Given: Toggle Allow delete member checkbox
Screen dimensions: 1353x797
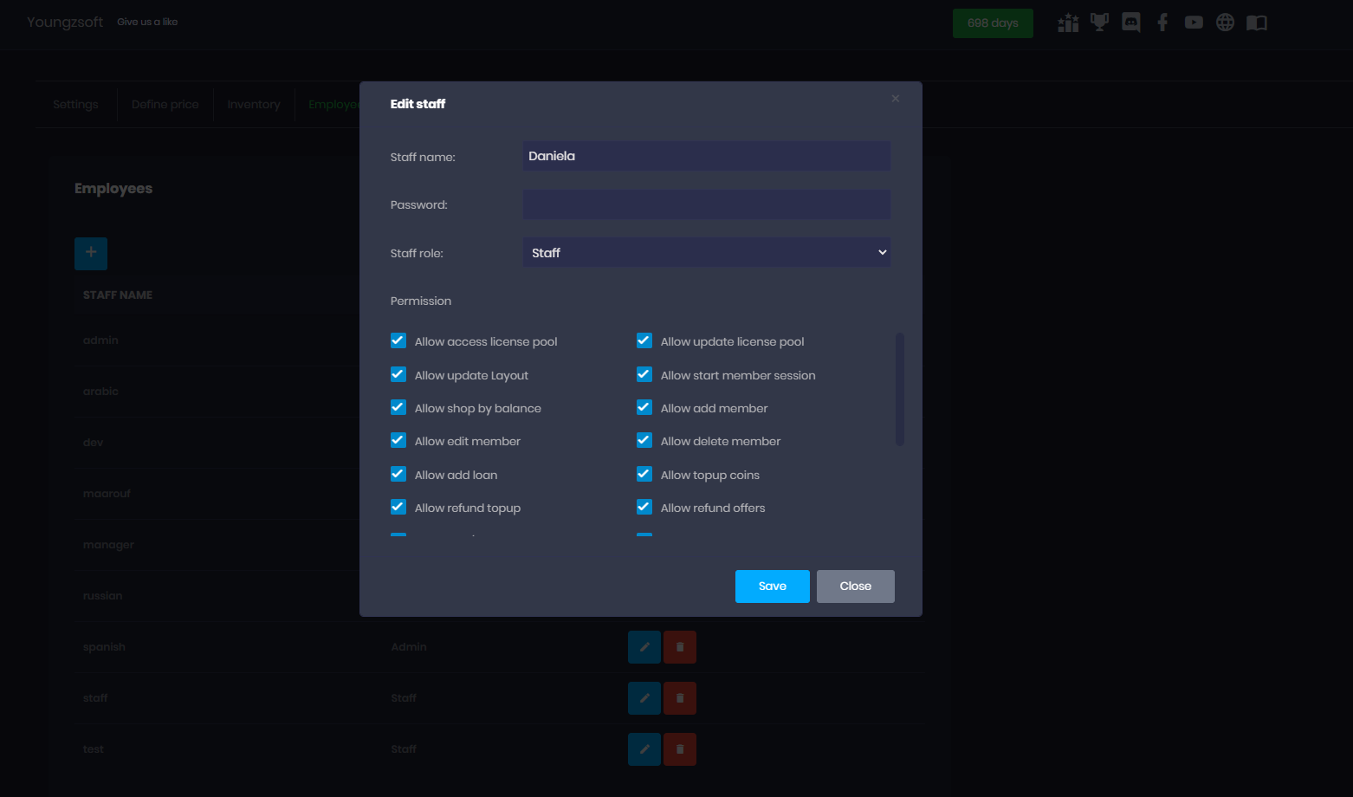Looking at the screenshot, I should point(644,440).
